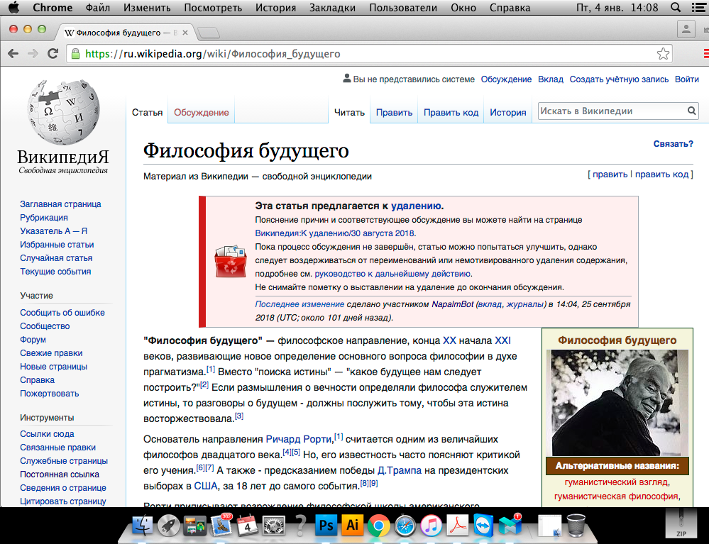
Task: Open Свежие правки in sidebar
Action: 51,353
